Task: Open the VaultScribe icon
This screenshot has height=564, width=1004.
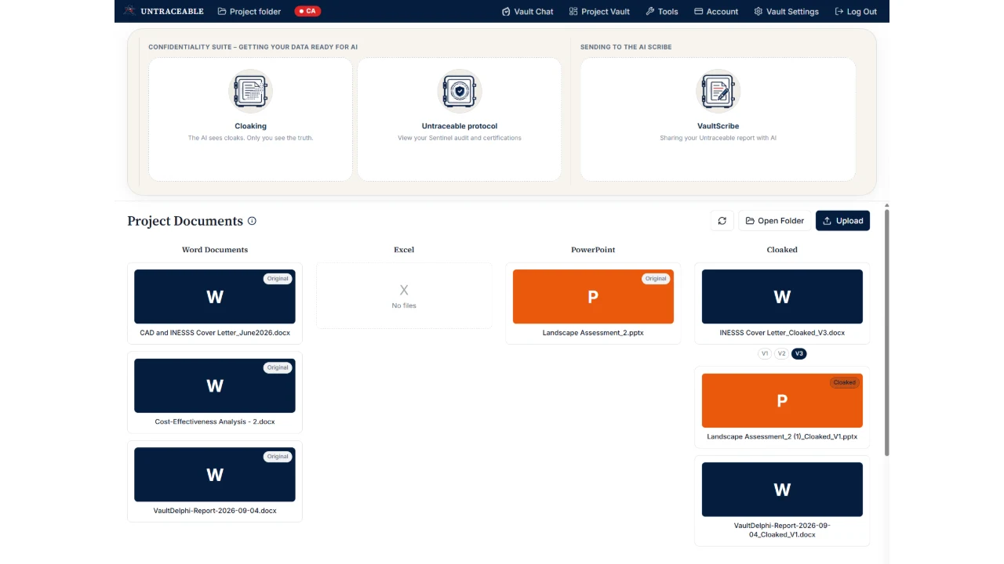Action: [x=718, y=92]
